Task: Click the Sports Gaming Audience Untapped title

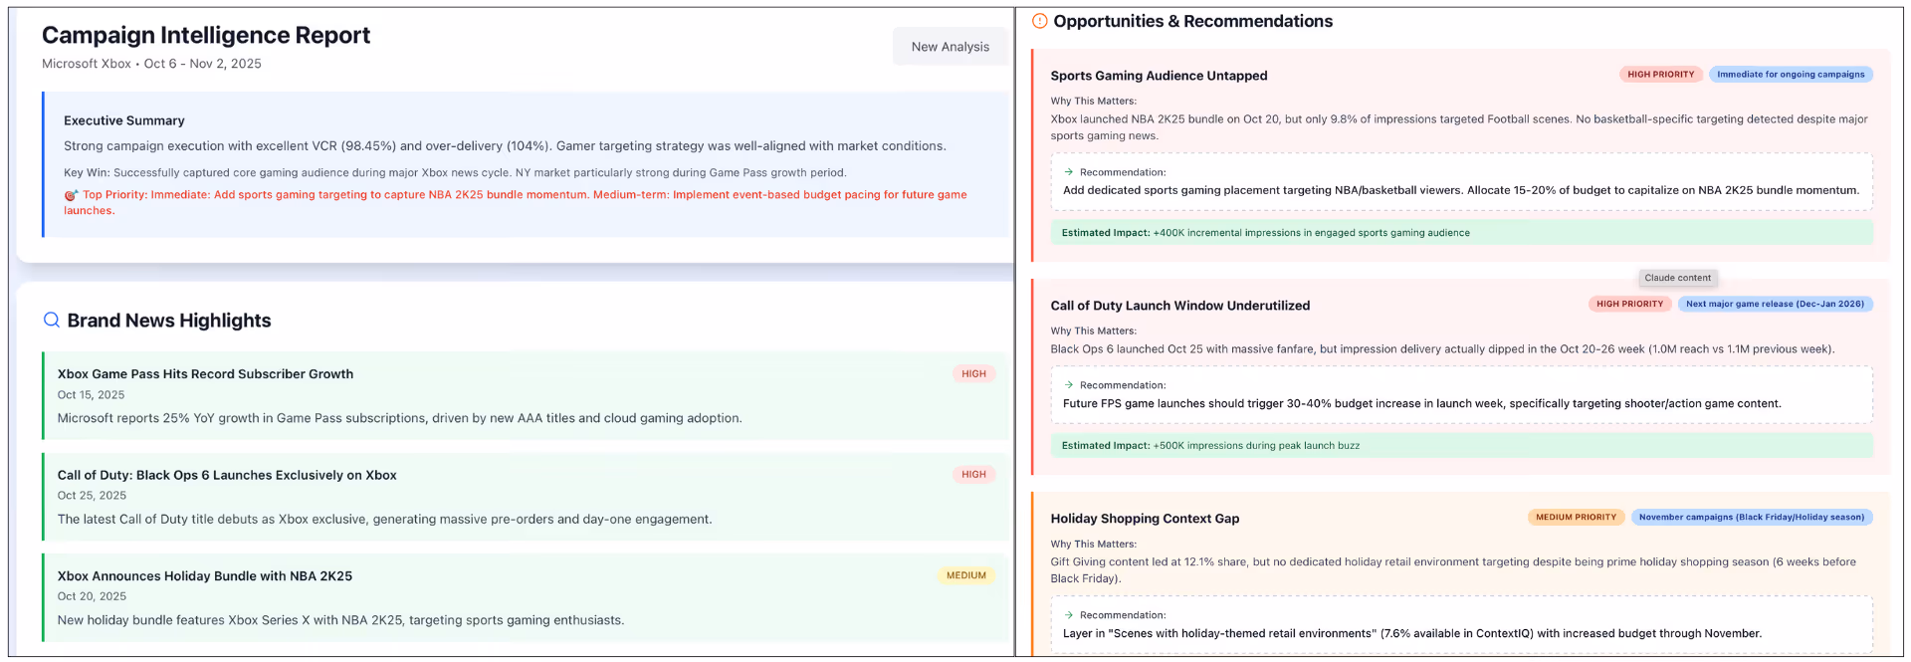Action: pyautogui.click(x=1159, y=76)
